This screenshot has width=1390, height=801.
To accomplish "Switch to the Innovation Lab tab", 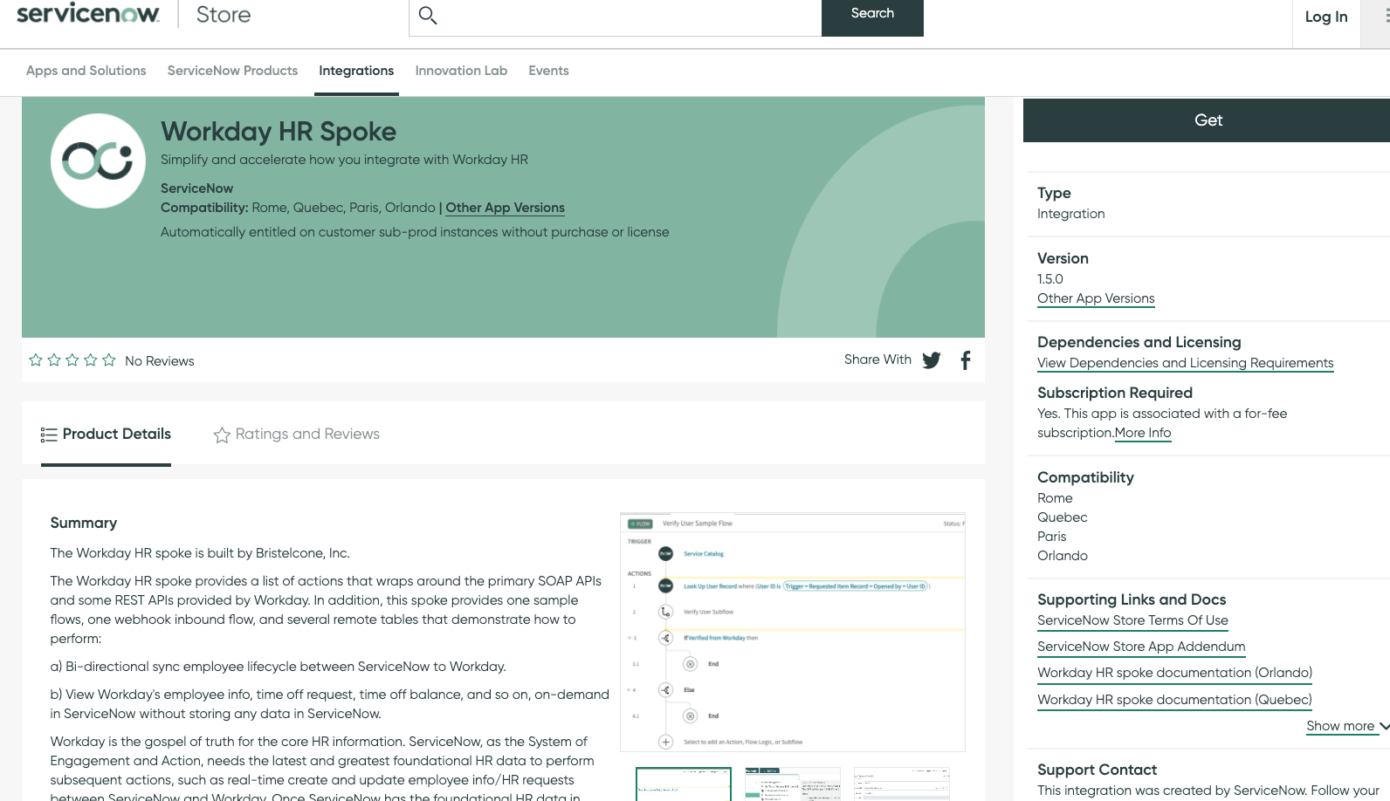I will tap(461, 71).
